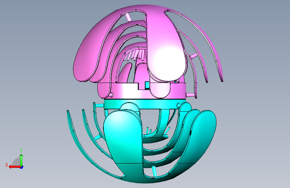
Task: Click the red X axis arrow of the triad
Action: (15, 167)
